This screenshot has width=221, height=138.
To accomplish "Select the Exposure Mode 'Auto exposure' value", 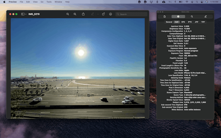I will [190, 48].
